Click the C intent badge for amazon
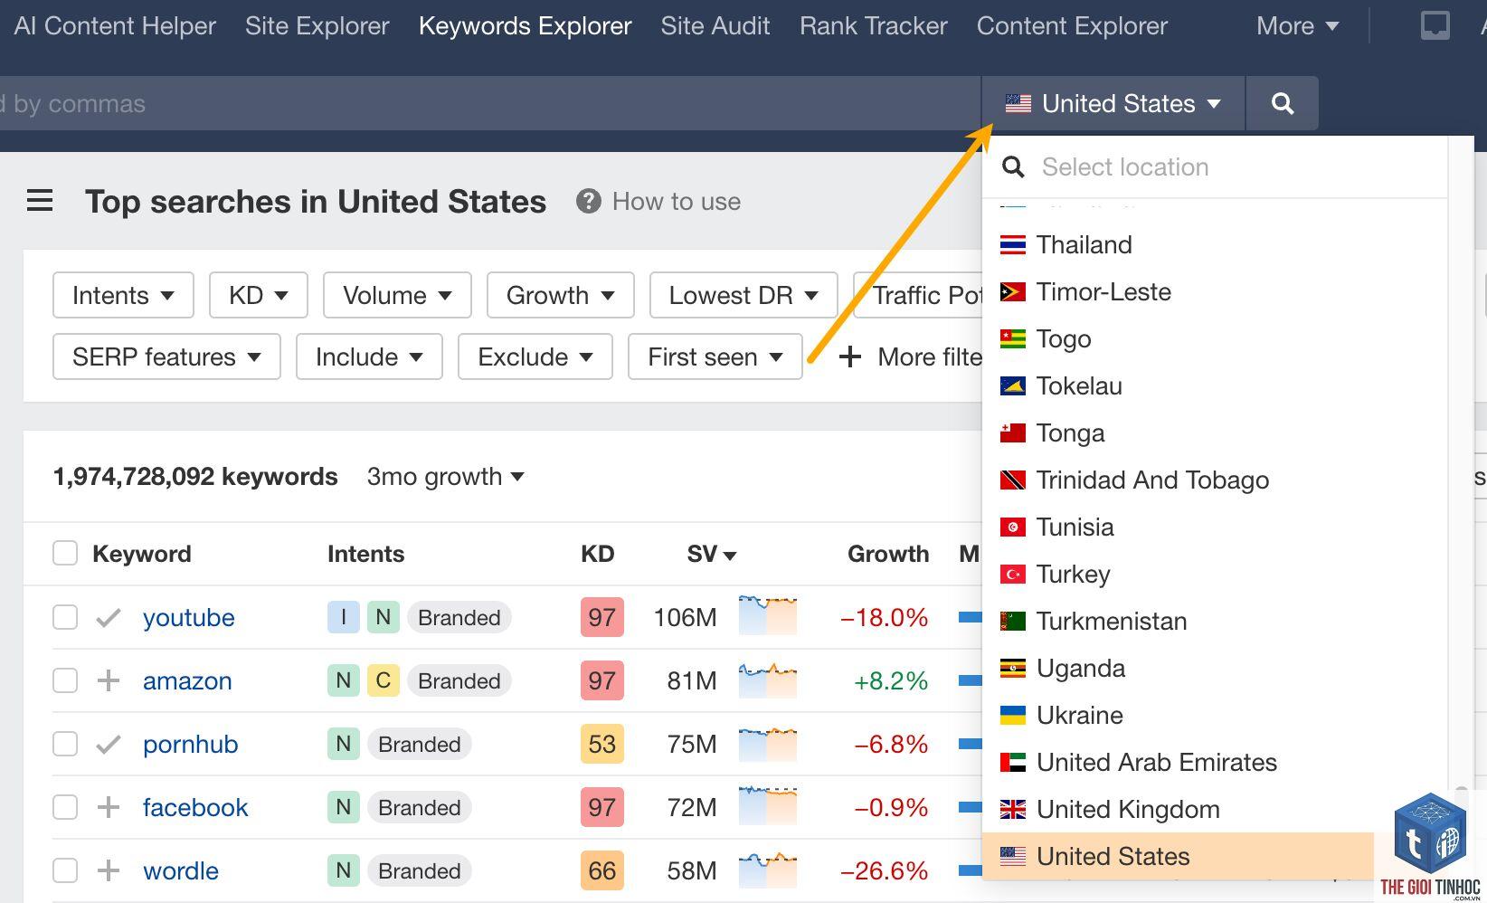 (x=384, y=680)
